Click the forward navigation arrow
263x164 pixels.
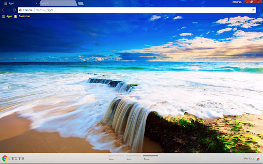[x=9, y=10]
